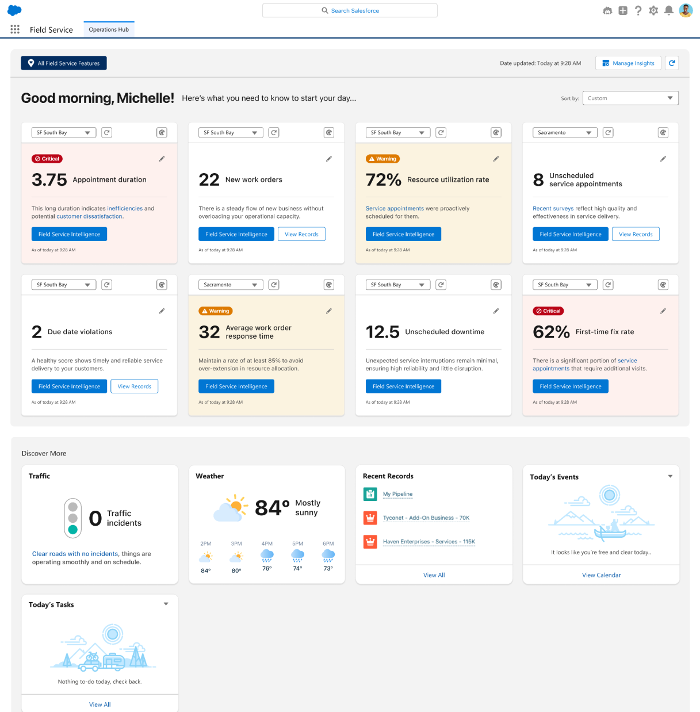Image resolution: width=700 pixels, height=712 pixels.
Task: Expand the Today's Tasks card options chevron
Action: point(166,604)
